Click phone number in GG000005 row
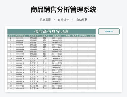 coord(57,47)
